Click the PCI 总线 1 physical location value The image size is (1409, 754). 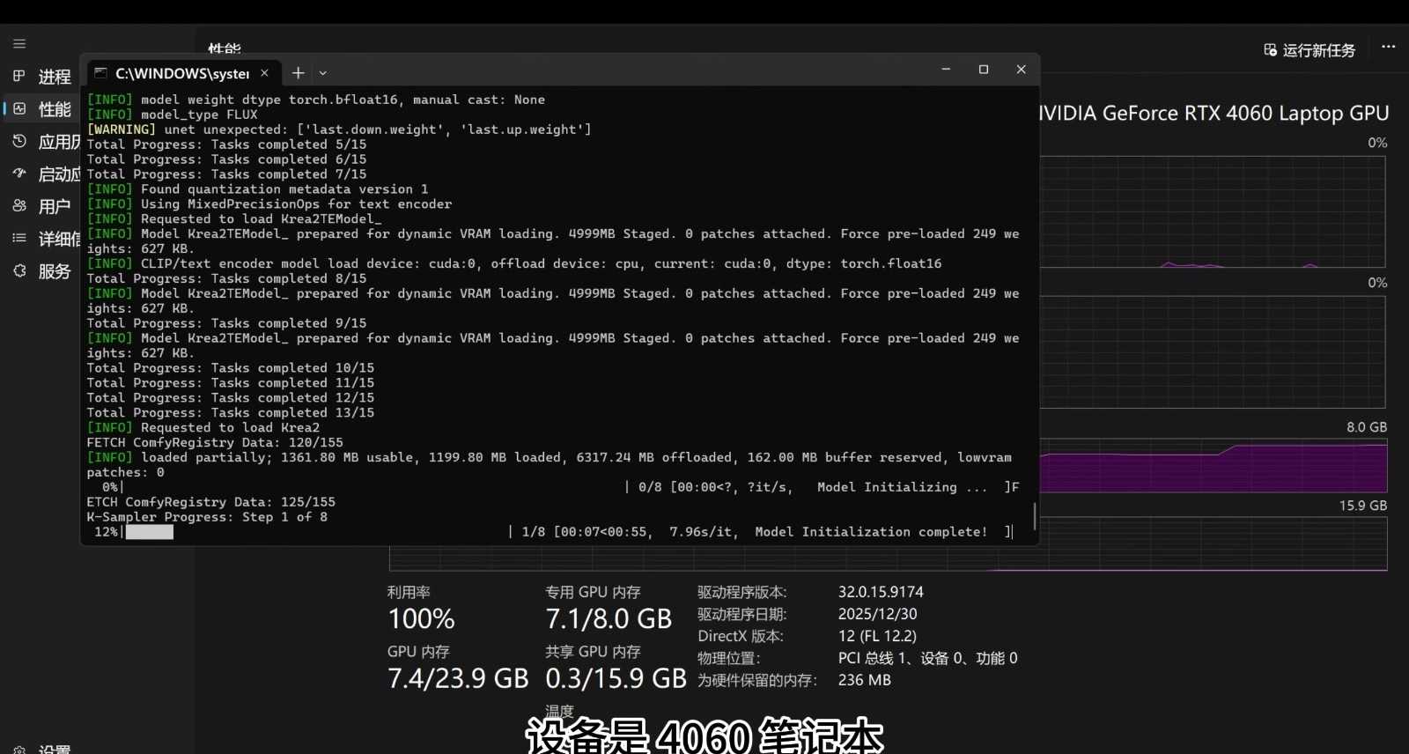pyautogui.click(x=927, y=658)
